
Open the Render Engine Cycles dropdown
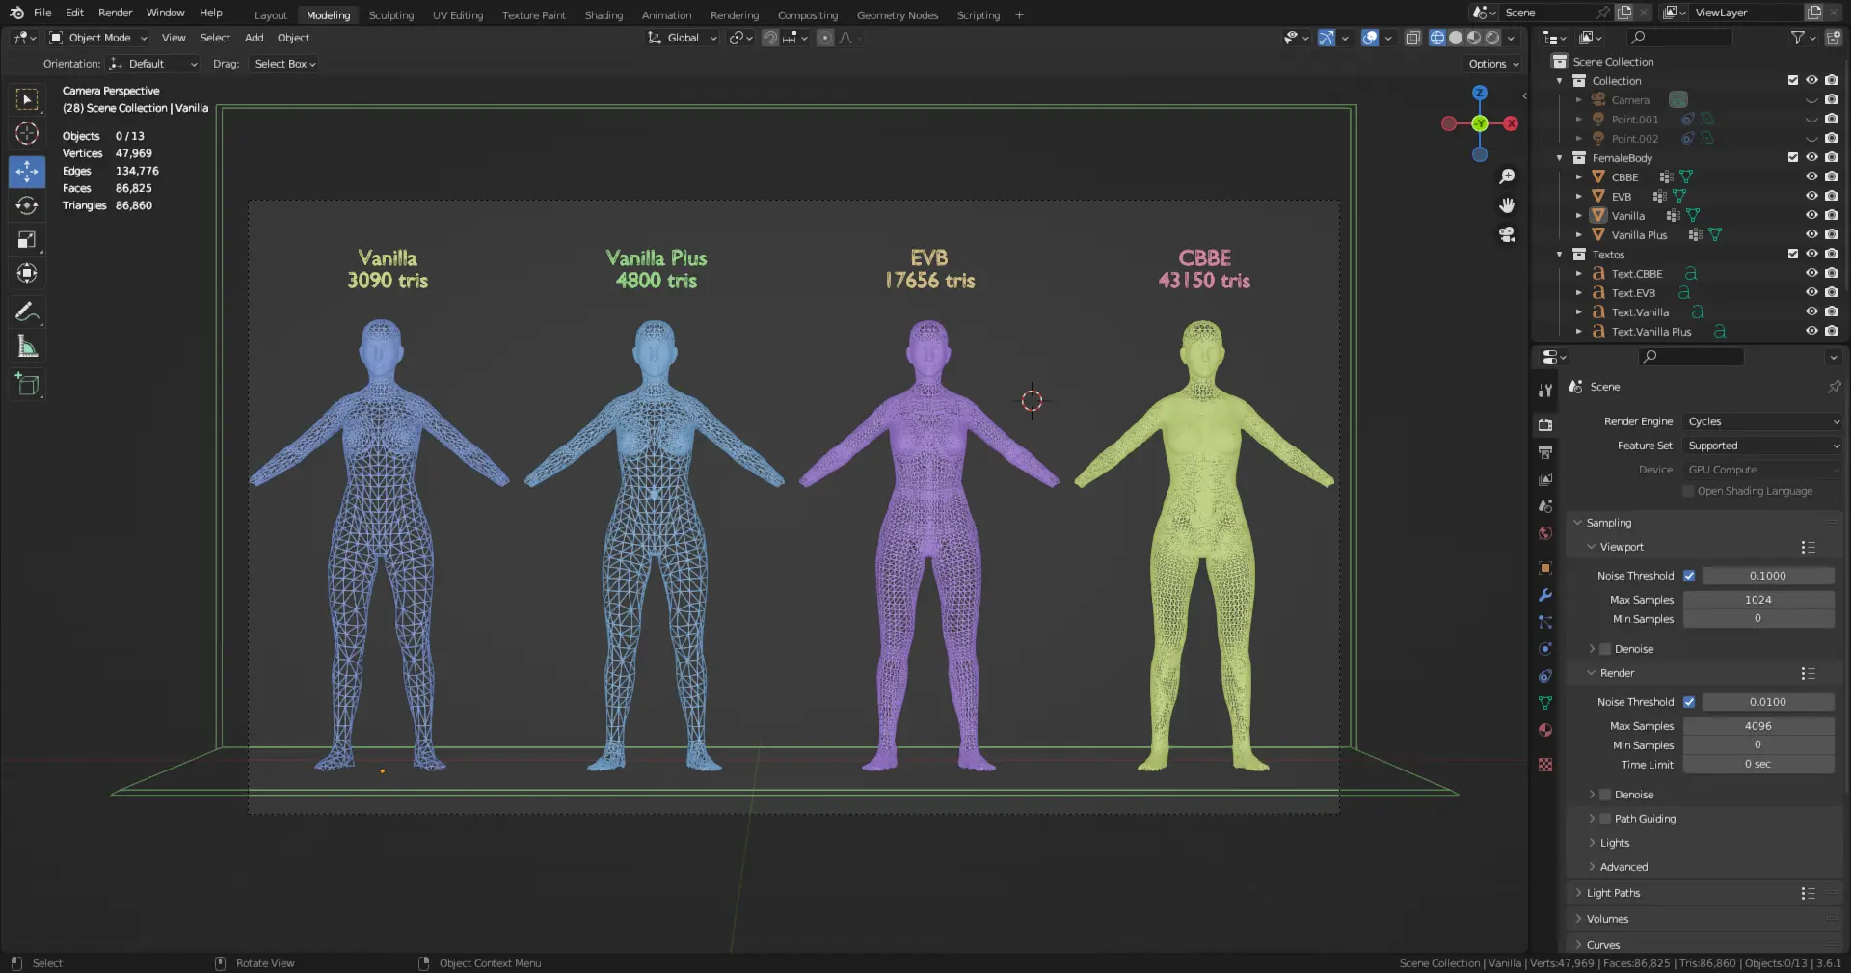click(x=1763, y=421)
